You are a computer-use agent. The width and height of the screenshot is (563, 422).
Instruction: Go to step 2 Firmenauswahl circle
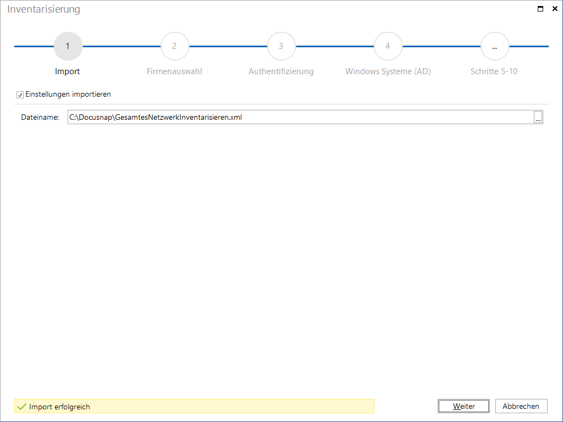click(174, 46)
